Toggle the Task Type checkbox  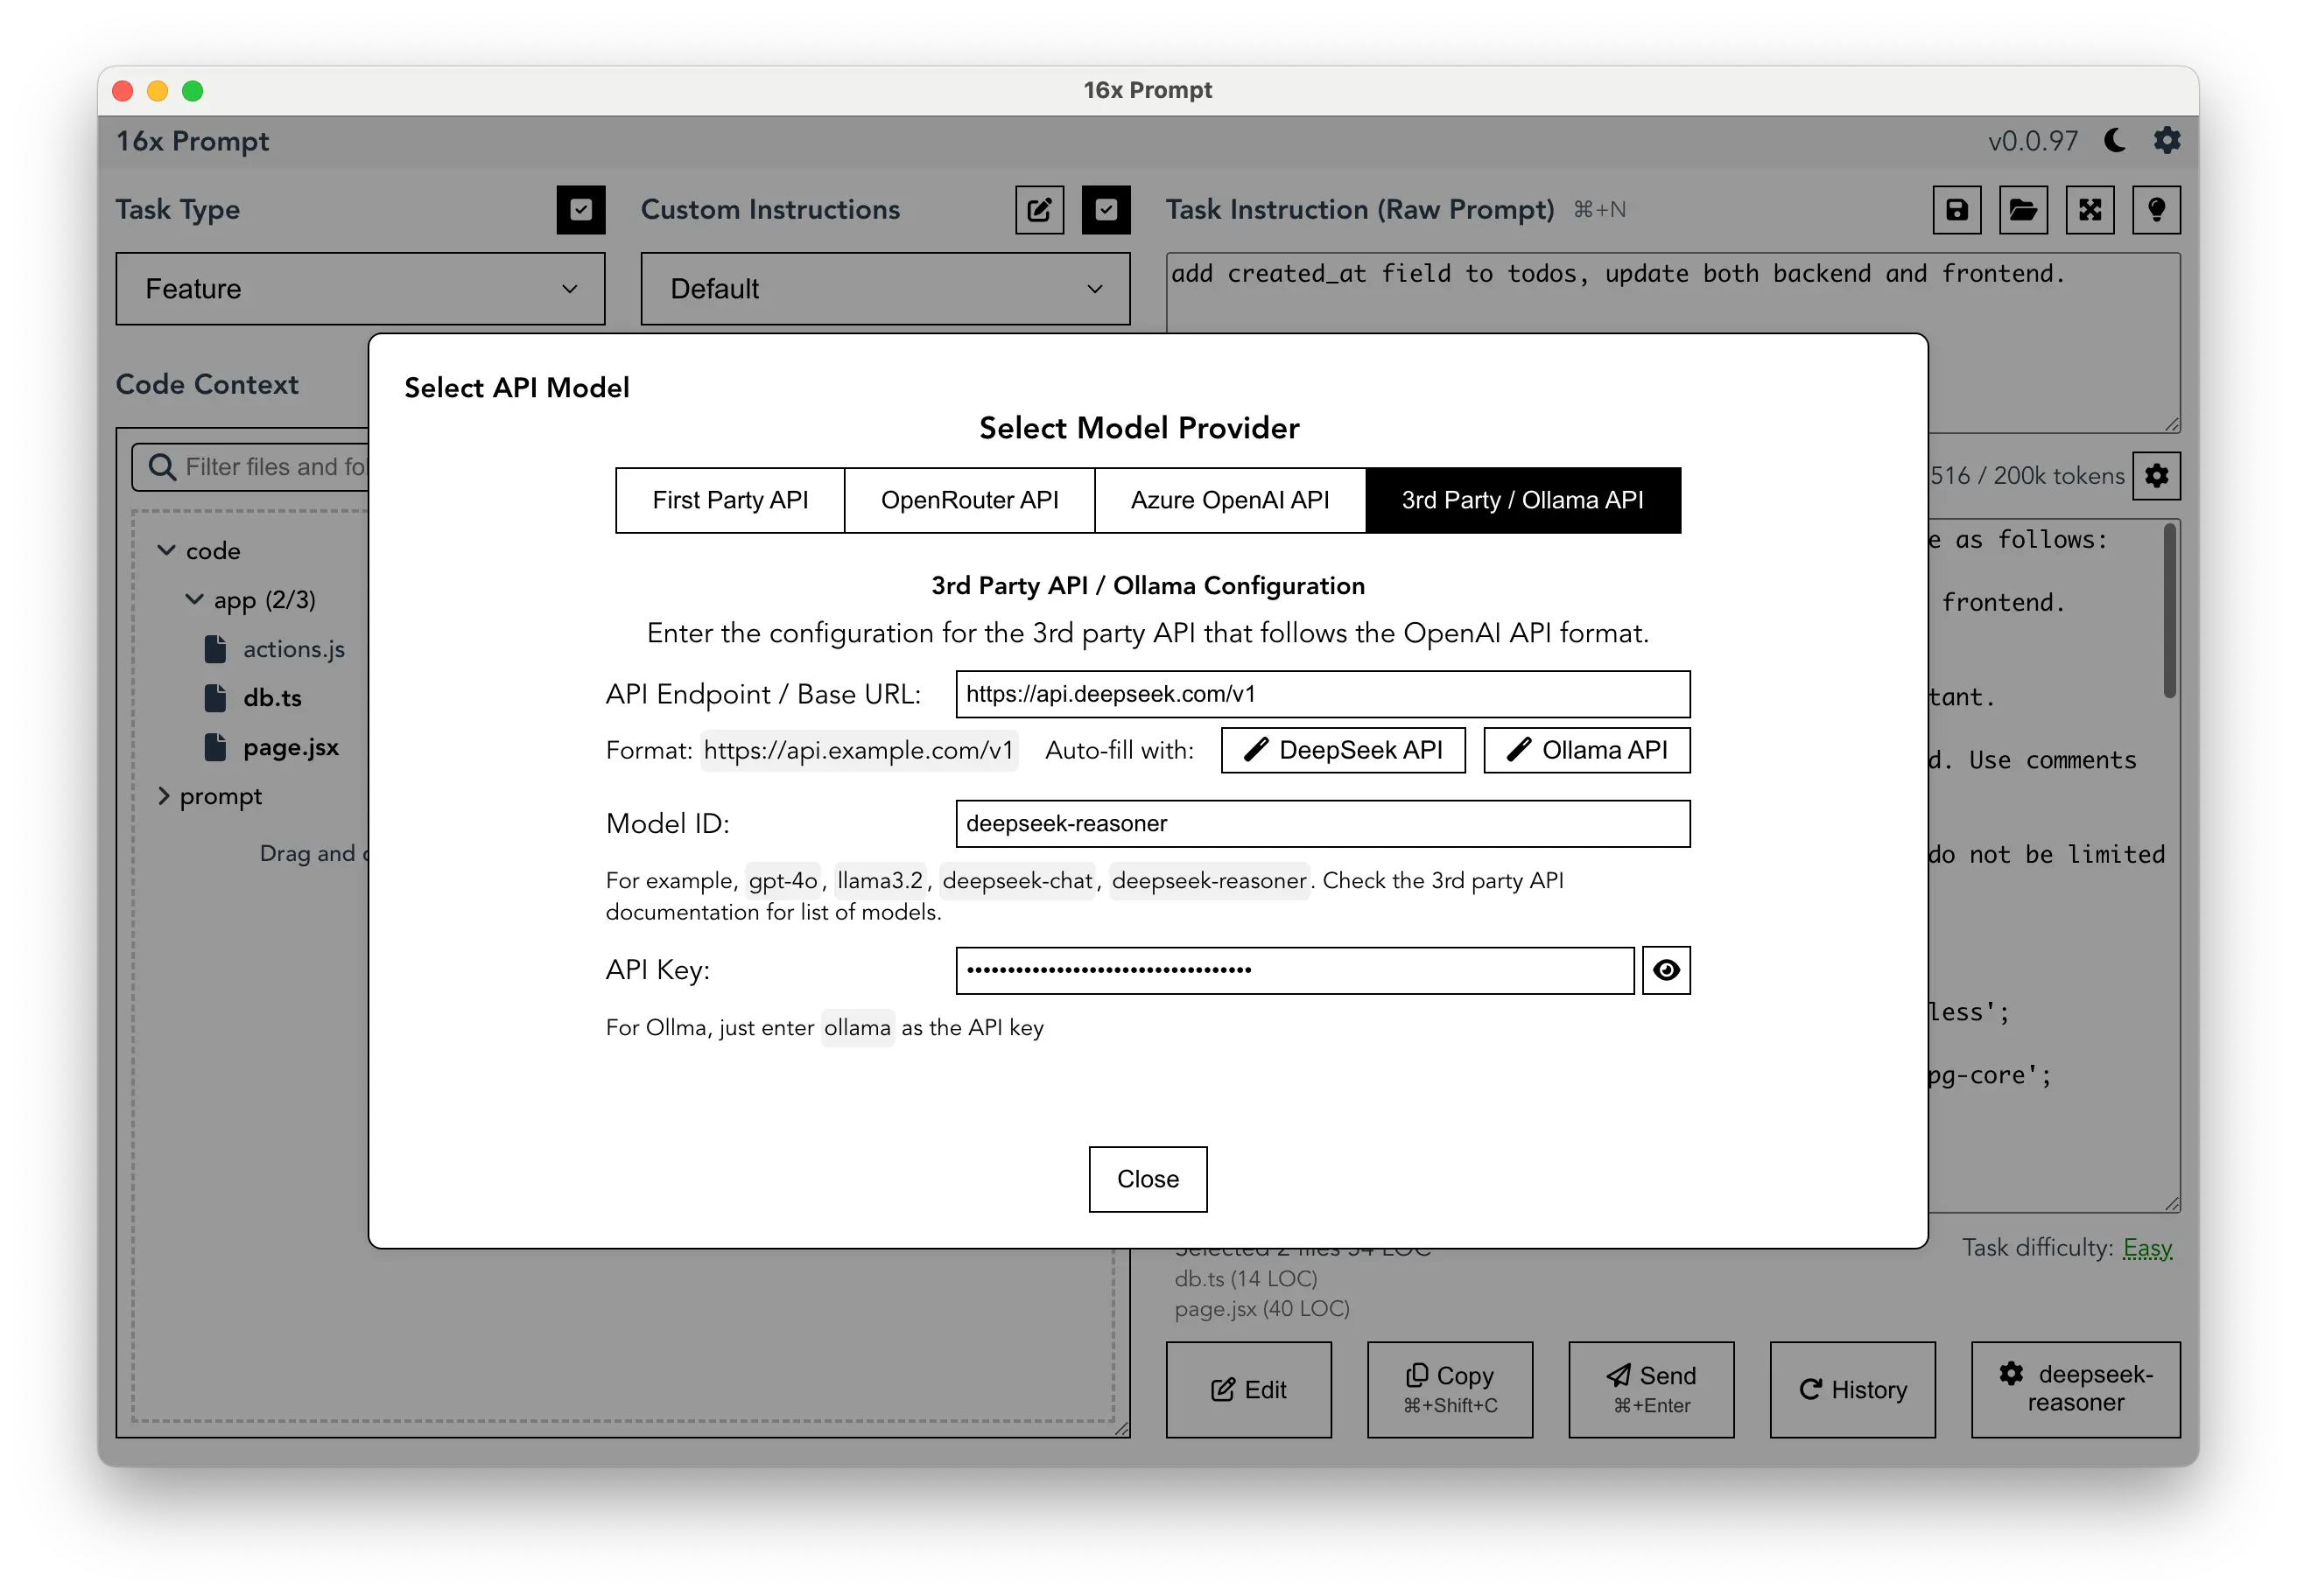pyautogui.click(x=581, y=209)
